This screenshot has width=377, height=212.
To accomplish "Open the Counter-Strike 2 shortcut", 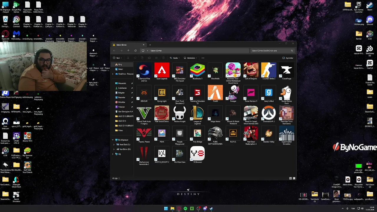I will tap(269, 71).
